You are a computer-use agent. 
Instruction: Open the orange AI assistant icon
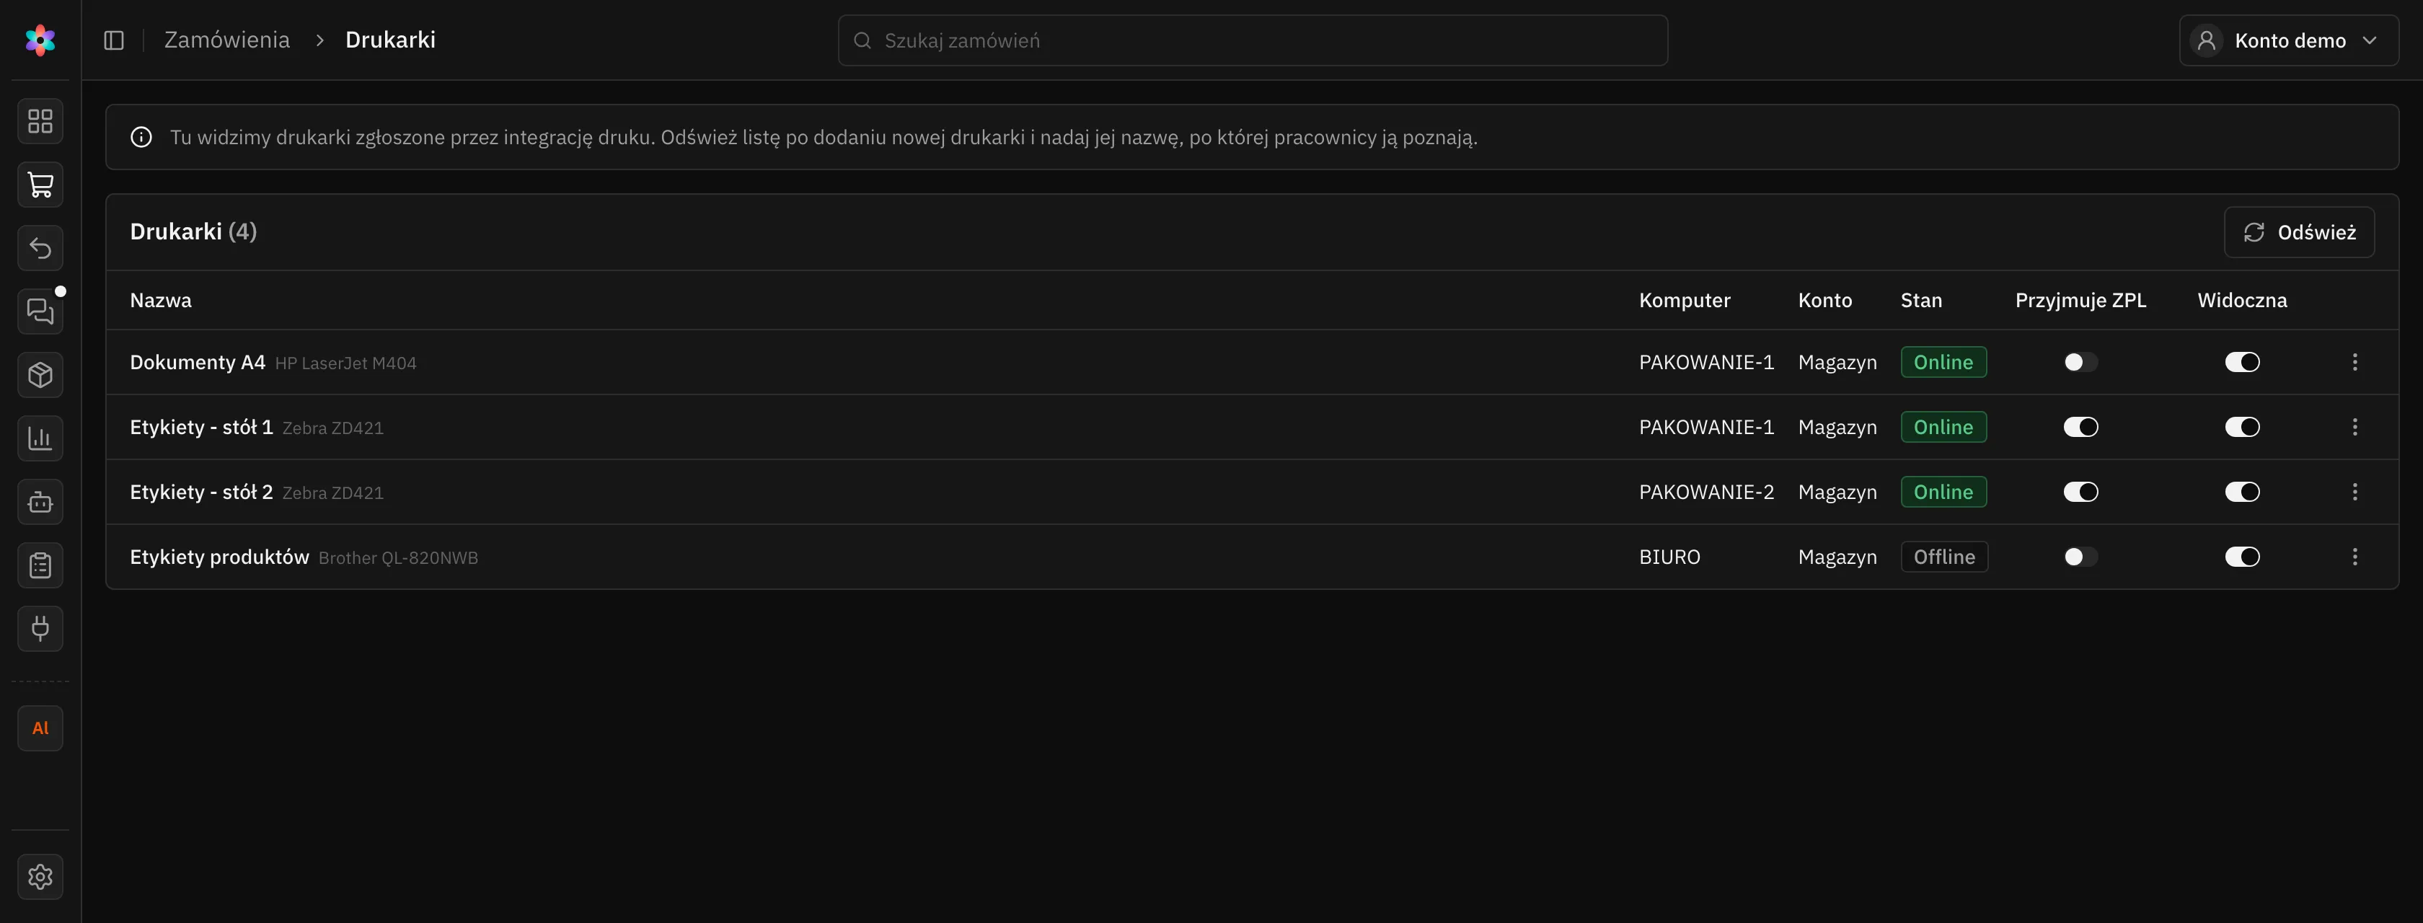pos(40,728)
